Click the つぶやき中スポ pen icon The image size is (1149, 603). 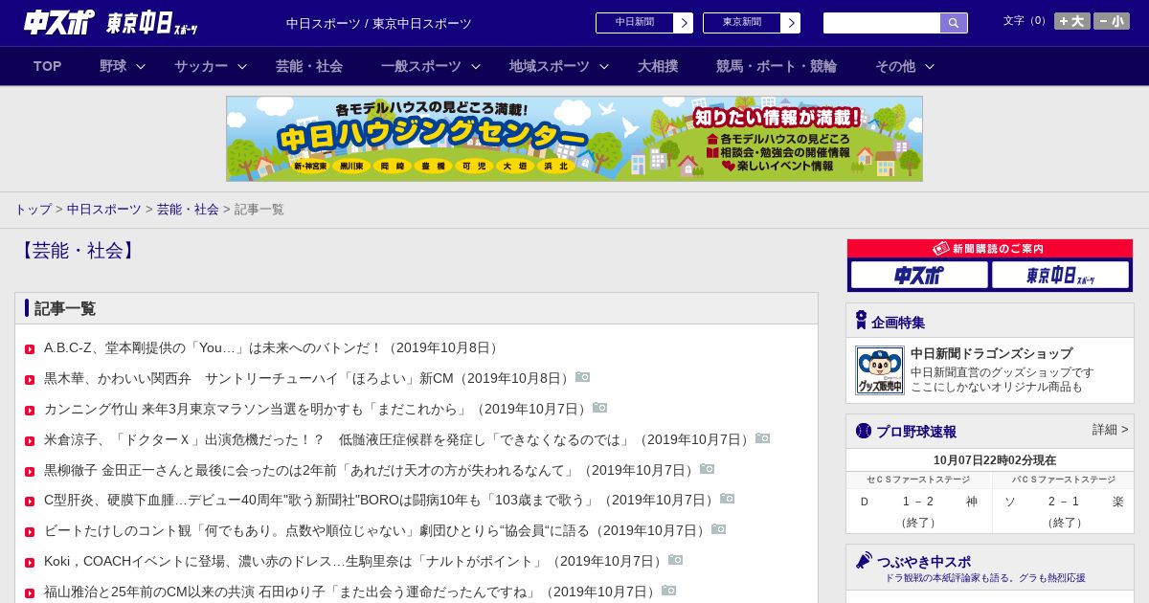(864, 560)
